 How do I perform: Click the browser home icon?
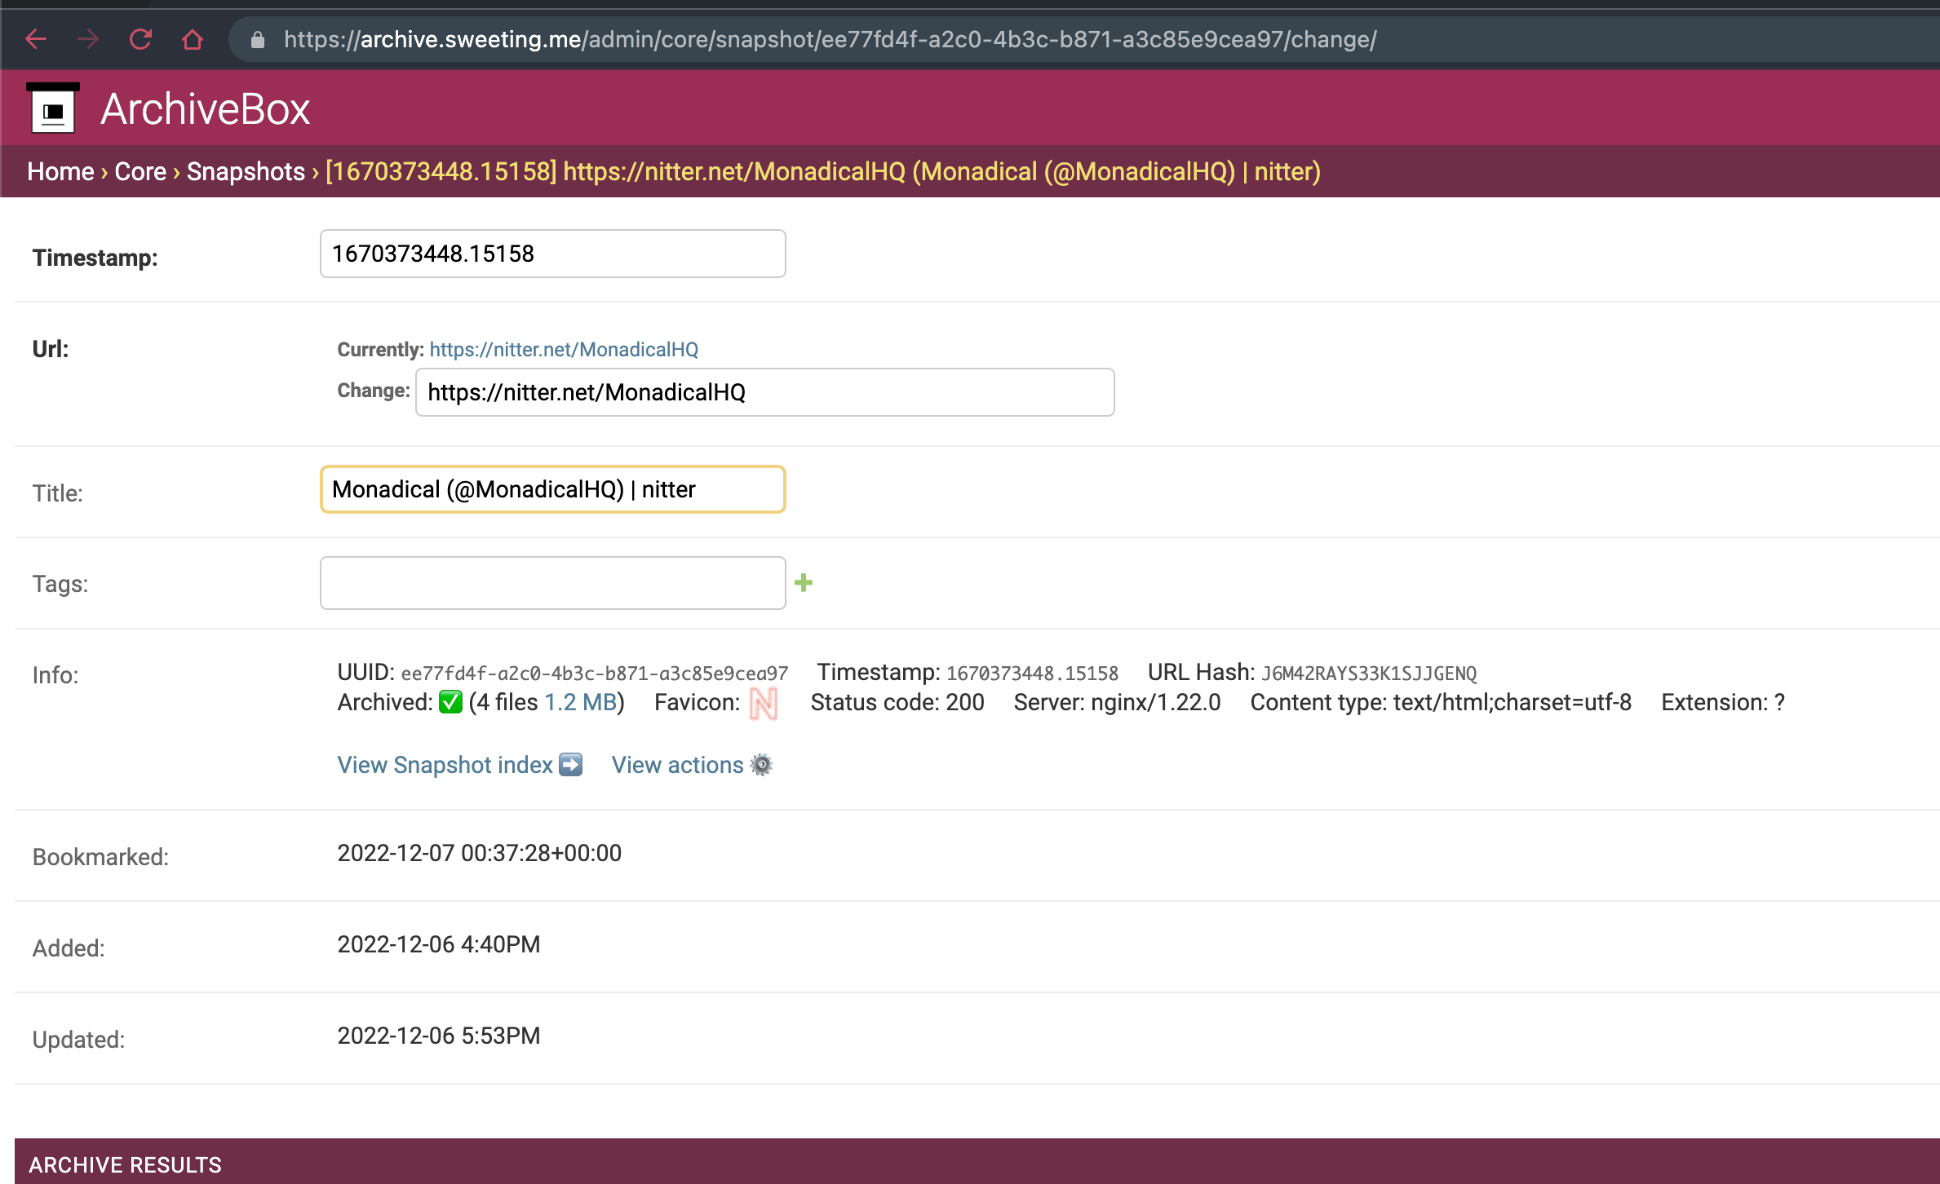(193, 39)
